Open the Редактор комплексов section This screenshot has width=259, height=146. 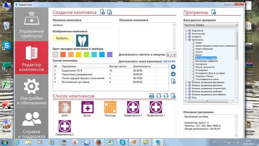click(x=32, y=58)
